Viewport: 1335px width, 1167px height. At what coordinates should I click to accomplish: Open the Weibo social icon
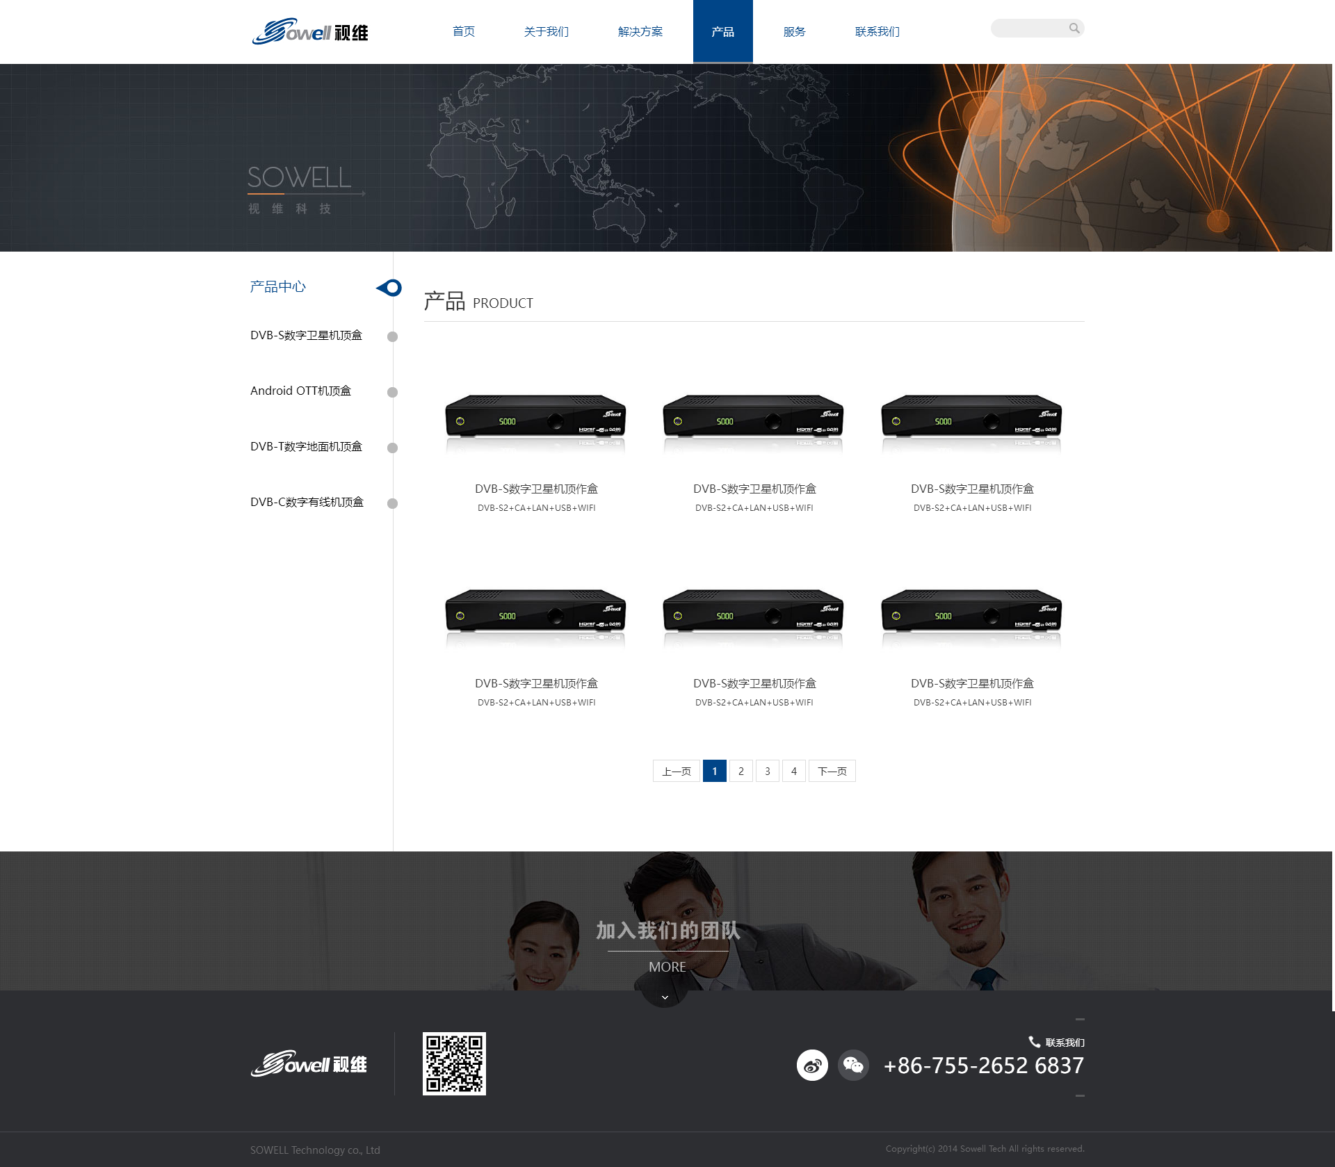coord(812,1065)
